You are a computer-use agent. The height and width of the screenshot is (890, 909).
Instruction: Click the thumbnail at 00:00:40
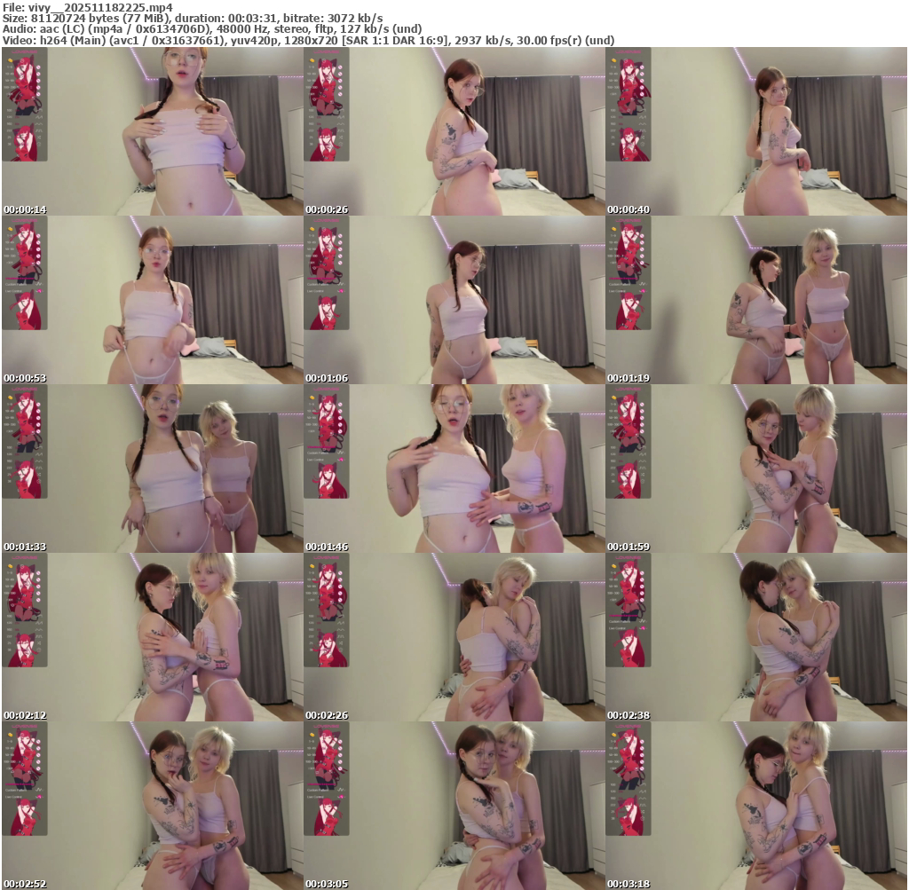pyautogui.click(x=755, y=131)
